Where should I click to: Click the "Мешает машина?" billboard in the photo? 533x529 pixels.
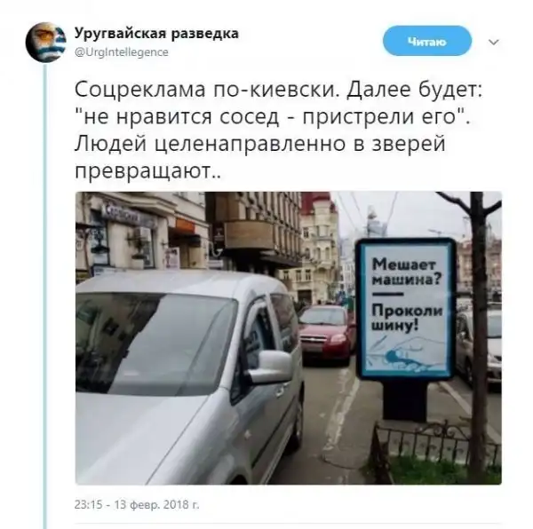pos(405,309)
